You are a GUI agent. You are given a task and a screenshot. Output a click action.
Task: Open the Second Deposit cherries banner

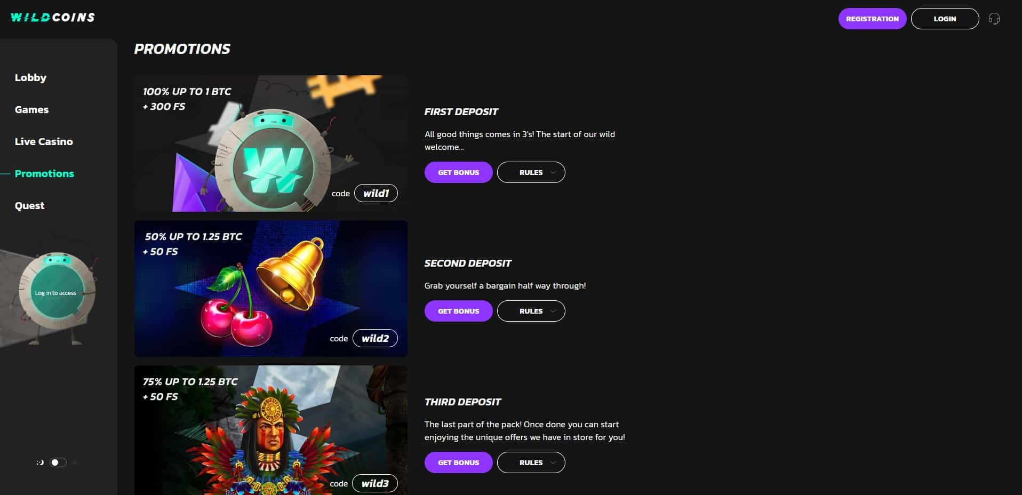point(271,289)
